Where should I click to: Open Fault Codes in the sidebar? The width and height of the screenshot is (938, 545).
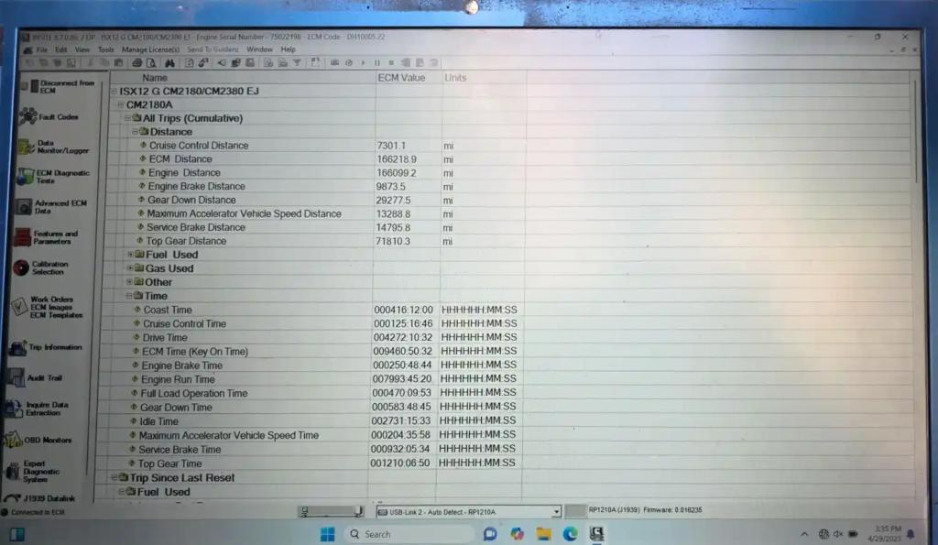pyautogui.click(x=57, y=117)
